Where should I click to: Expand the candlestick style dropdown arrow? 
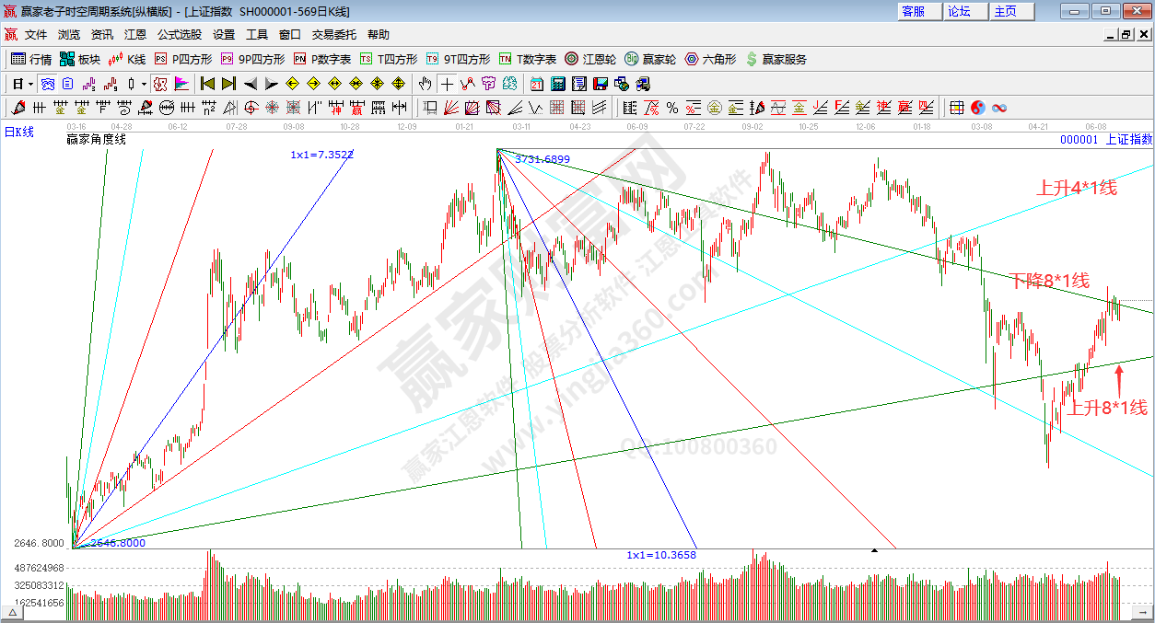144,84
